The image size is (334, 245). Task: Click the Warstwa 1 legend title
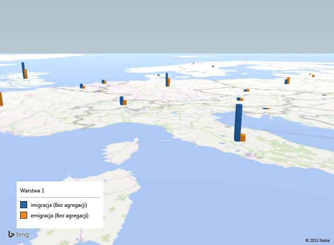pos(32,191)
